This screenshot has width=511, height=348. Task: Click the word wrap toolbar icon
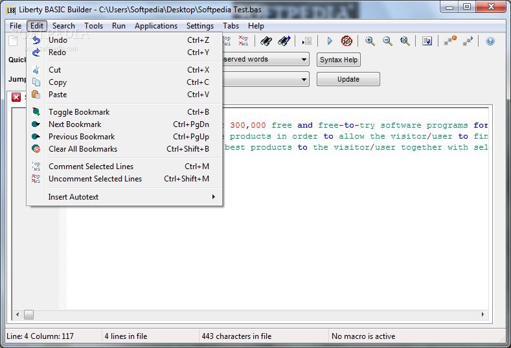click(427, 41)
